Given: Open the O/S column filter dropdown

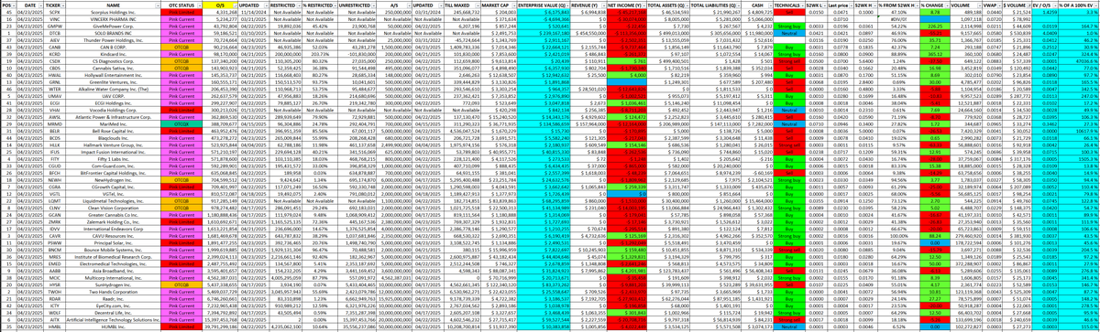Looking at the screenshot, I should 236,5.
